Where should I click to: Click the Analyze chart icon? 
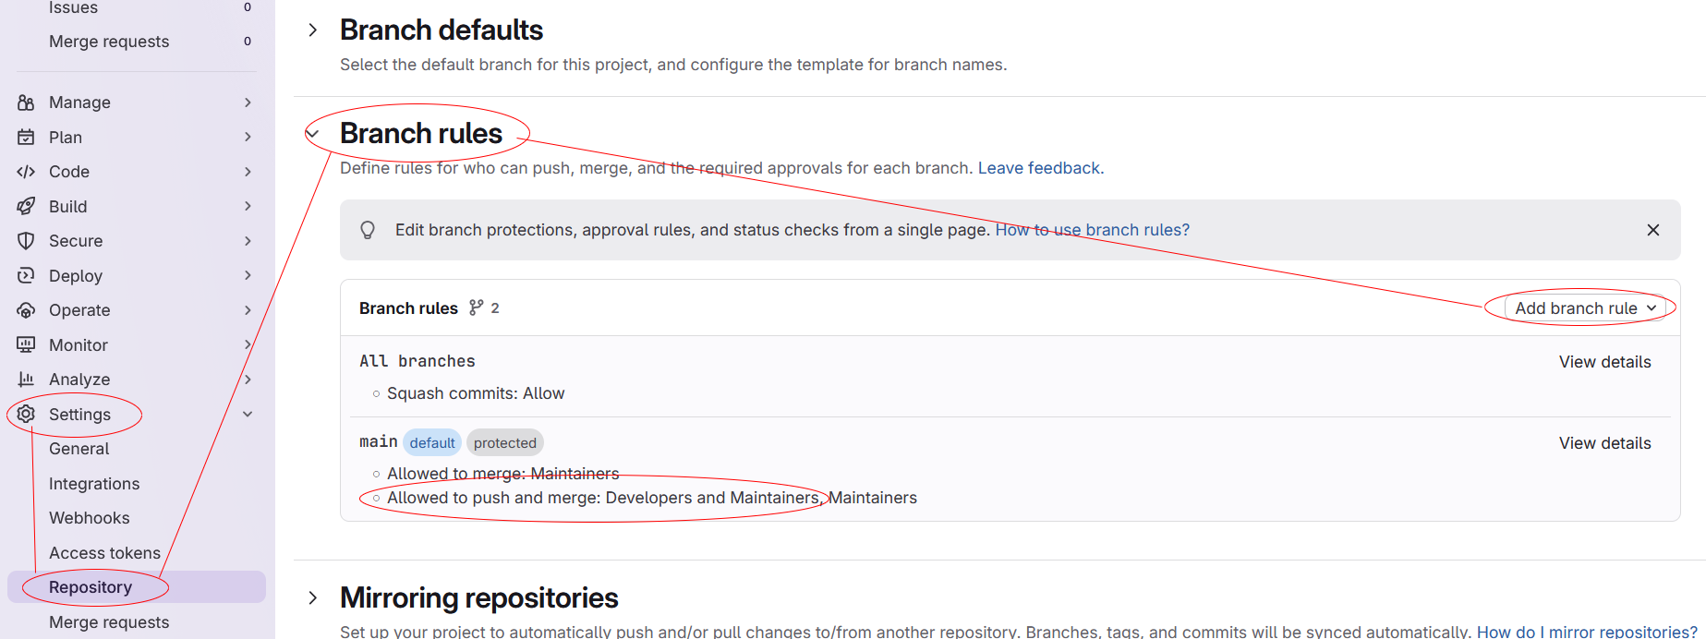(26, 380)
